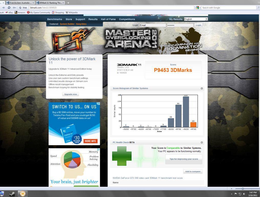Click the ~9200 histogram bar
This screenshot has height=197, width=260.
click(x=186, y=112)
